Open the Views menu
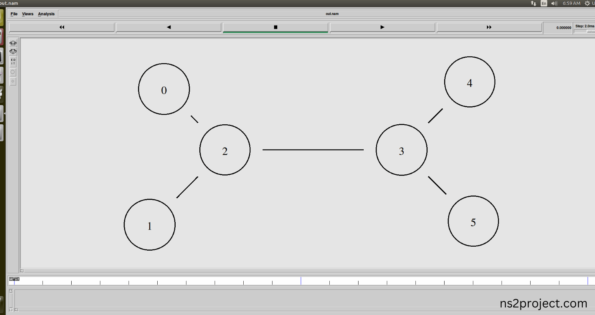 (28, 14)
